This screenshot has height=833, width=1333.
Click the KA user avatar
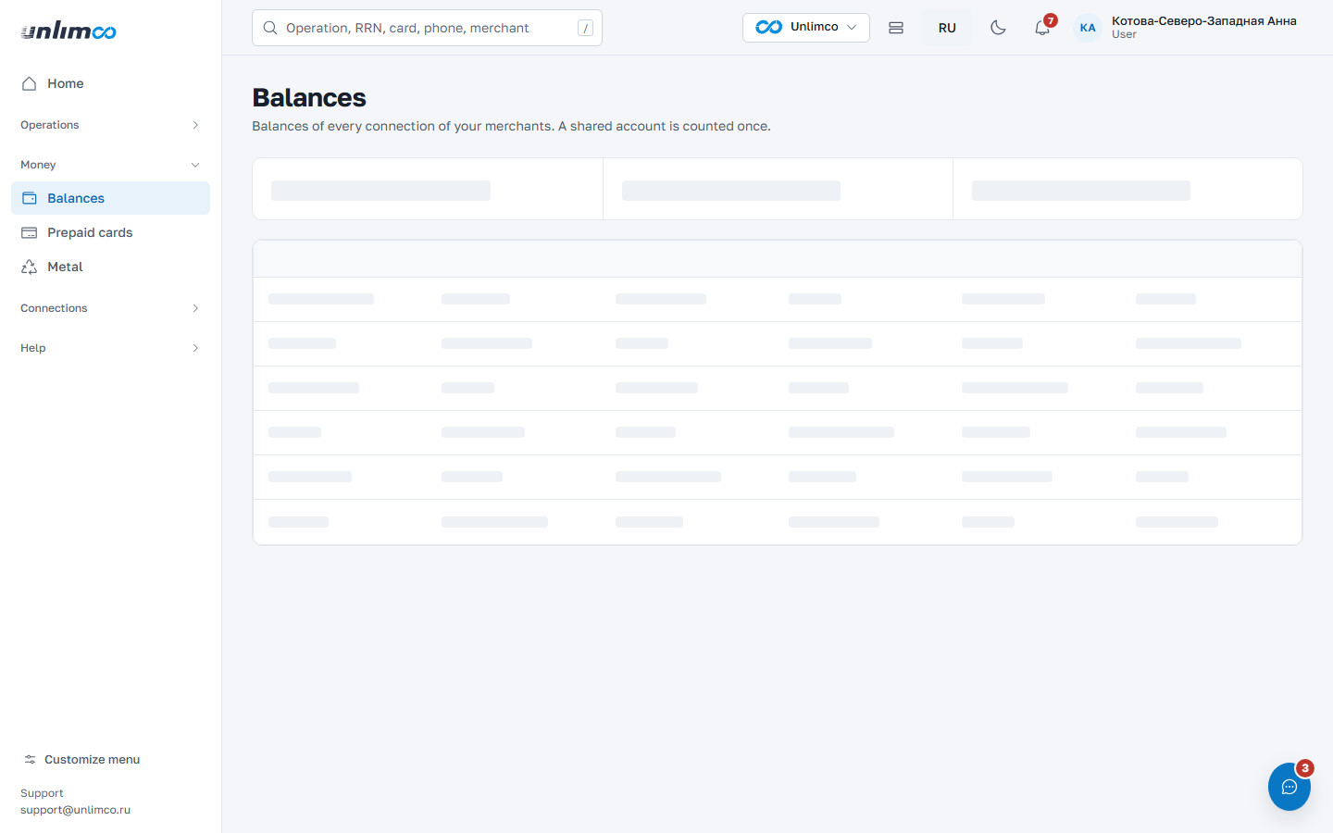click(1088, 28)
